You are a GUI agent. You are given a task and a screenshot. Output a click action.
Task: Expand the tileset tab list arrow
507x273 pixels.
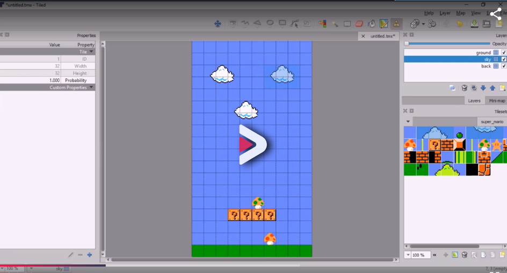click(408, 122)
